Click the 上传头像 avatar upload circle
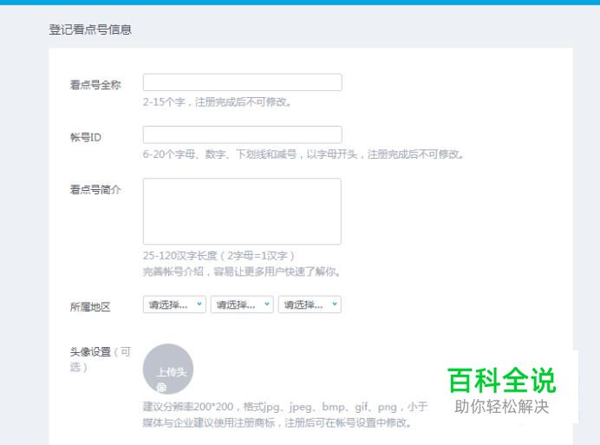The width and height of the screenshot is (600, 445). click(168, 370)
